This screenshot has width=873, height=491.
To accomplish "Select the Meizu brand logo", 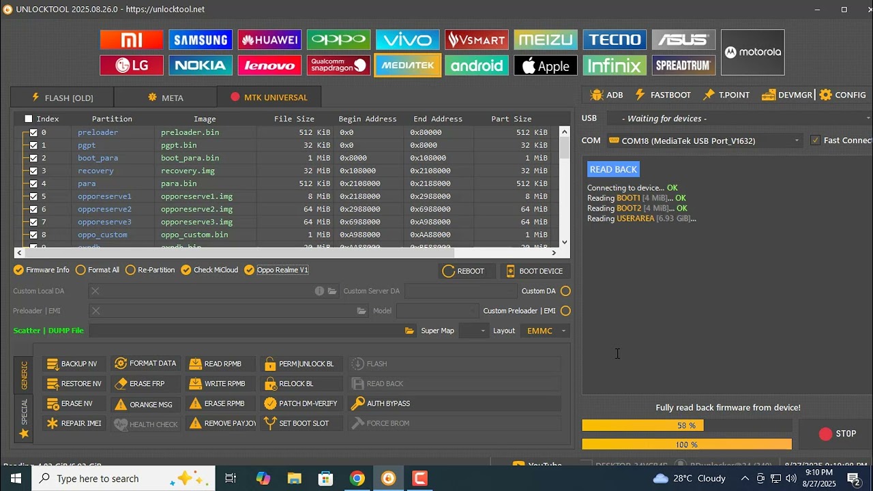I will 546,40.
